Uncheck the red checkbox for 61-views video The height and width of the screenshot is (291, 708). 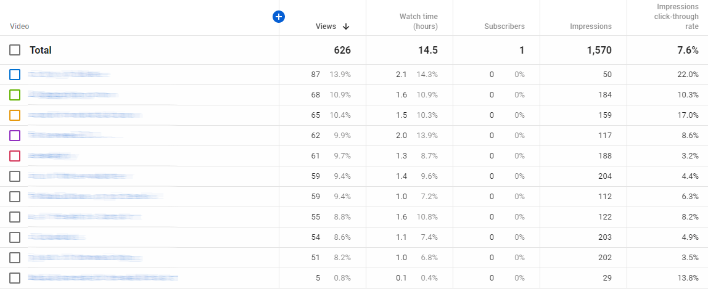pyautogui.click(x=15, y=155)
